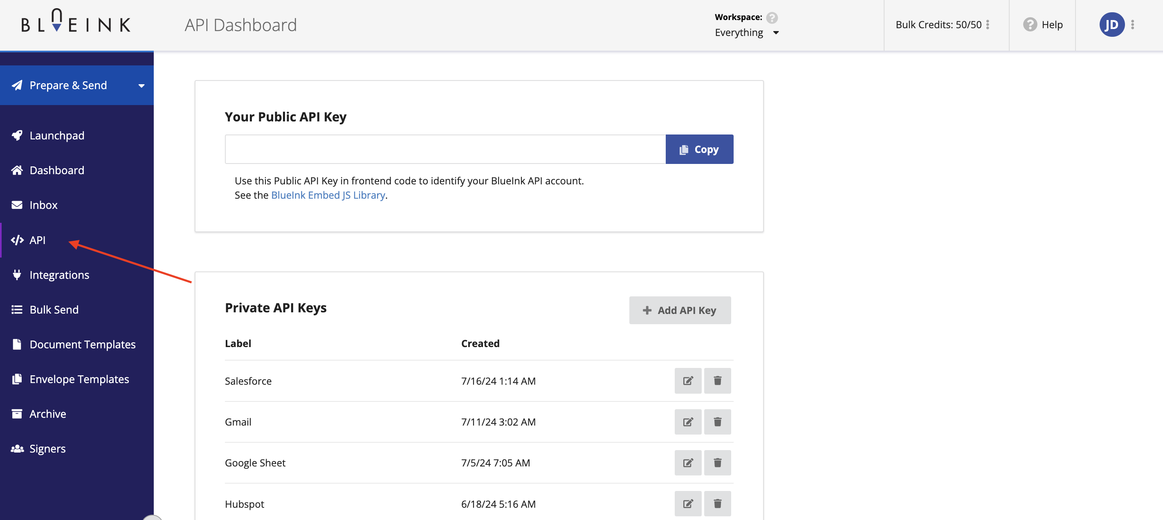1163x520 pixels.
Task: Open the user menu vertical dots
Action: coord(1133,25)
